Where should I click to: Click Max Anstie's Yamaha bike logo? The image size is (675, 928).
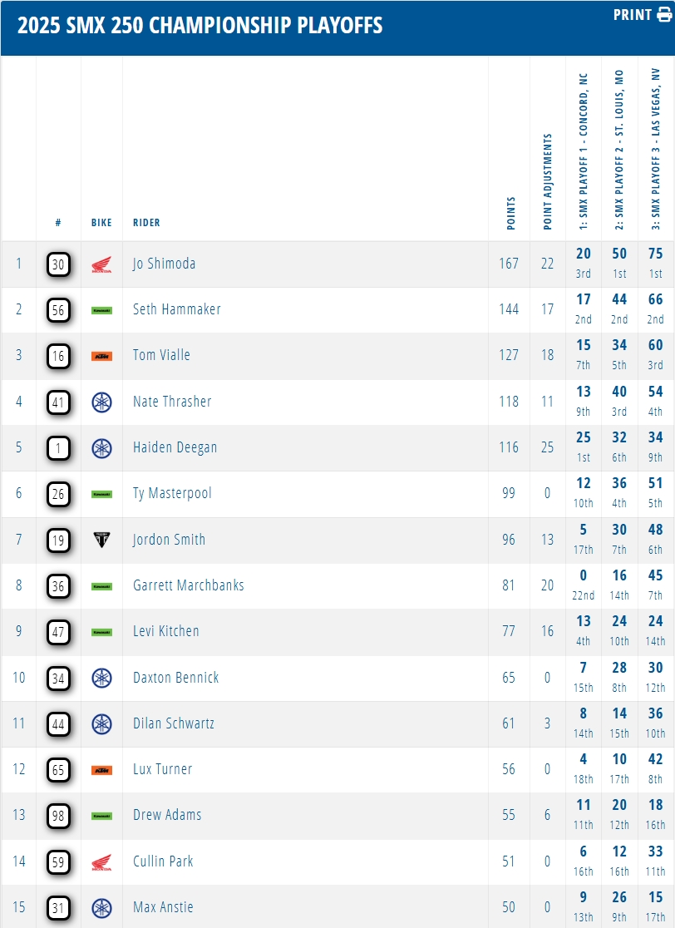pos(101,908)
